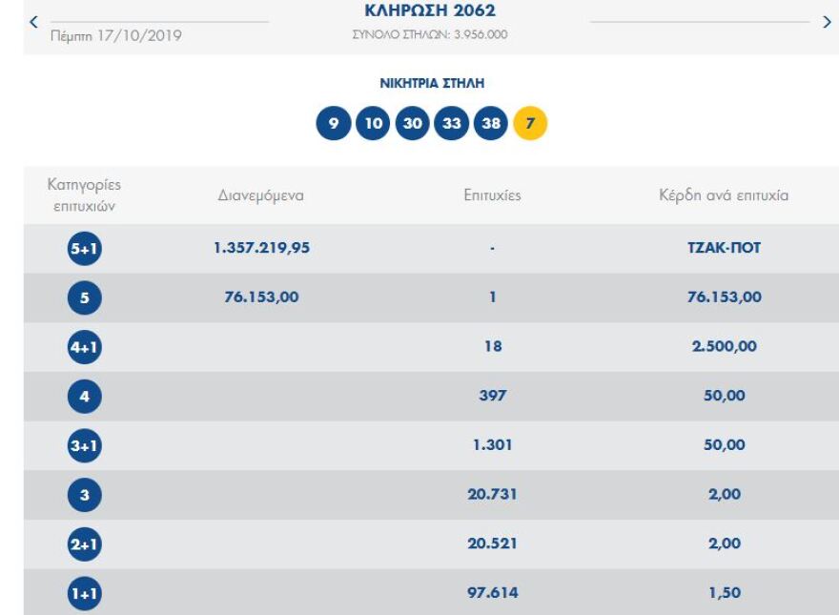
Task: Select the 1+1 category badge
Action: [x=84, y=594]
